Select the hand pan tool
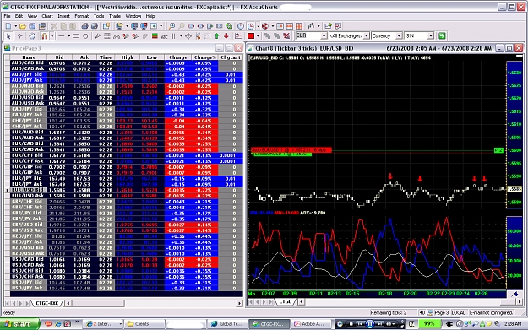This screenshot has width=528, height=330. pos(32,35)
